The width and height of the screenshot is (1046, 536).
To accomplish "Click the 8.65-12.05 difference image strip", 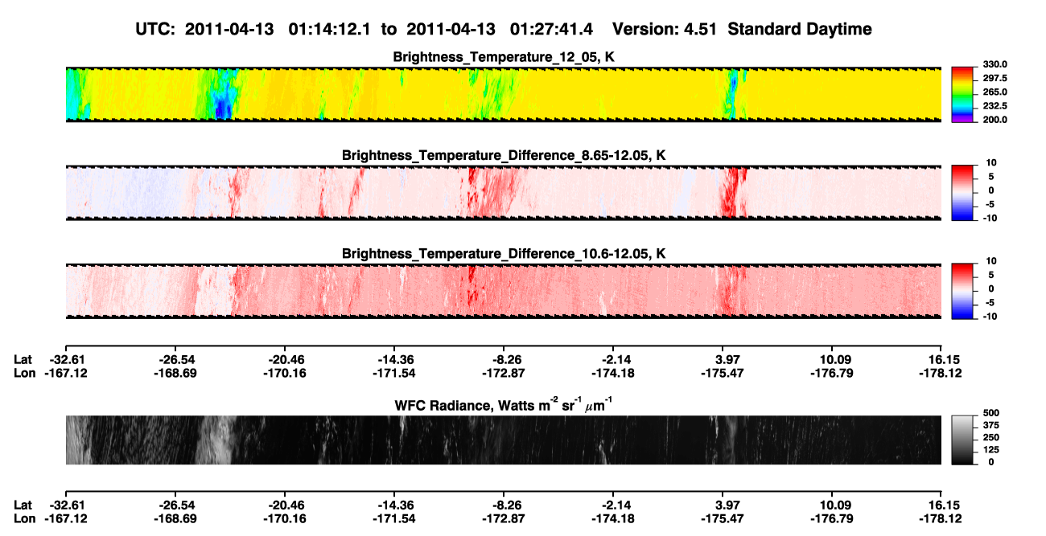I will click(x=504, y=193).
